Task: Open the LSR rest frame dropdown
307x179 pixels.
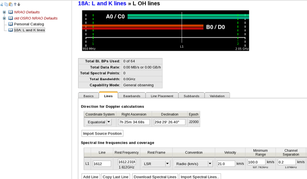Action: tap(156, 164)
